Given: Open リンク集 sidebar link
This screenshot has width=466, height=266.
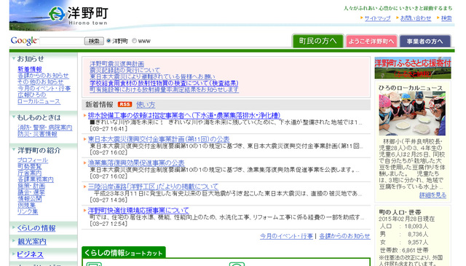Looking at the screenshot, I should [x=28, y=212].
